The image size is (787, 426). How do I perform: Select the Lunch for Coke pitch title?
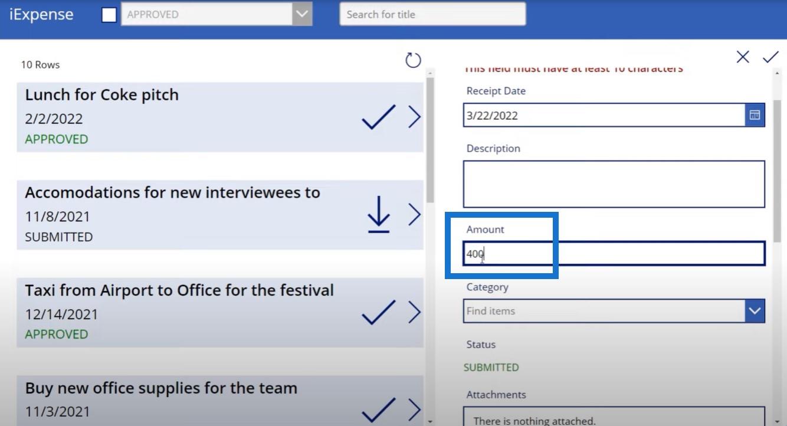(101, 94)
